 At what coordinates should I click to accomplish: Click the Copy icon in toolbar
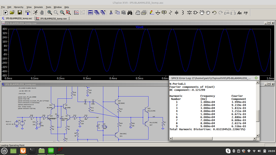click(x=117, y=12)
